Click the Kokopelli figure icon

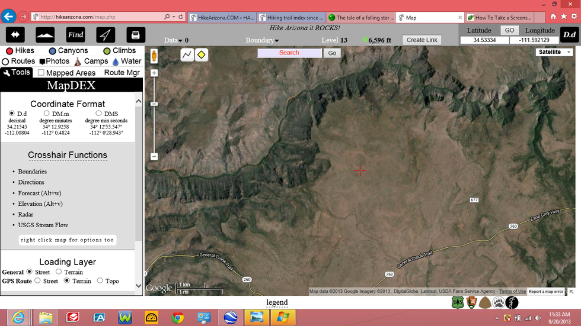[x=512, y=303]
